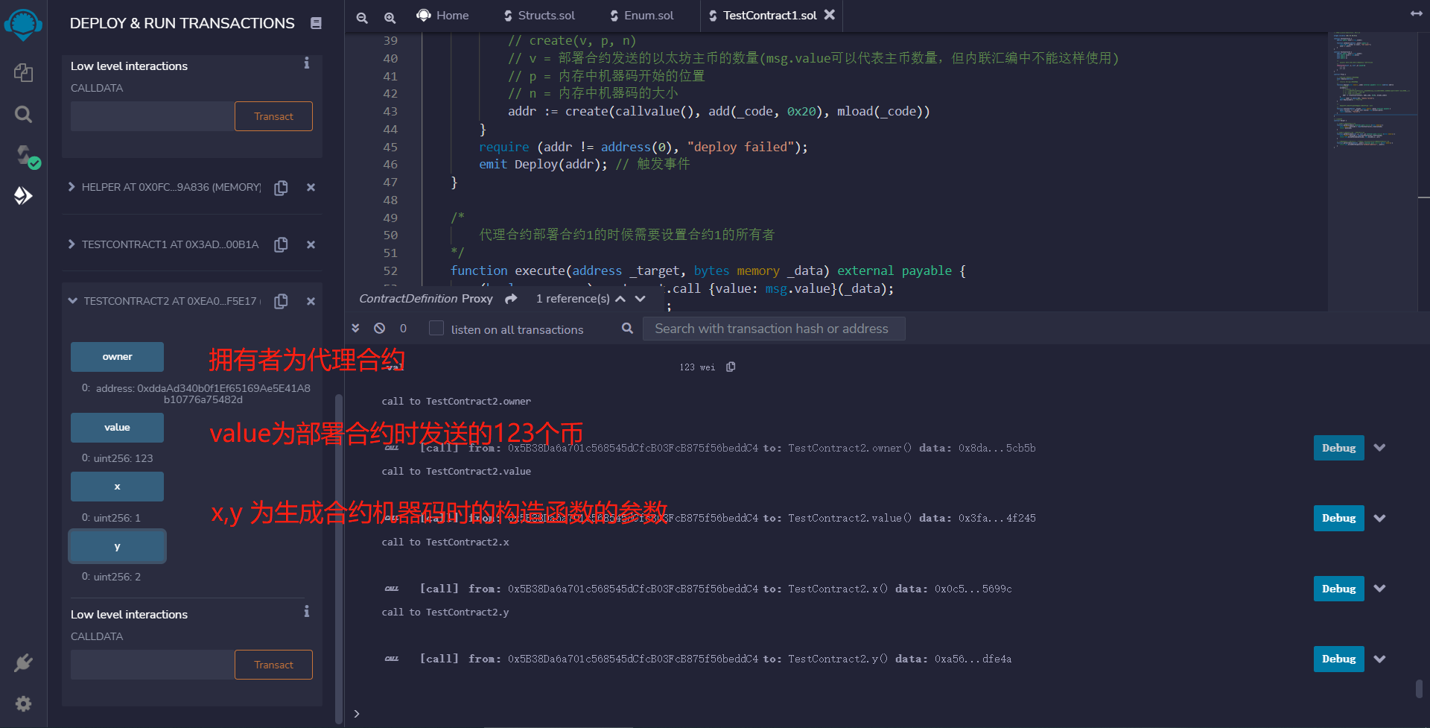Expand the TESTCONTRACT1 contract instance
1430x728 pixels.
(x=71, y=244)
